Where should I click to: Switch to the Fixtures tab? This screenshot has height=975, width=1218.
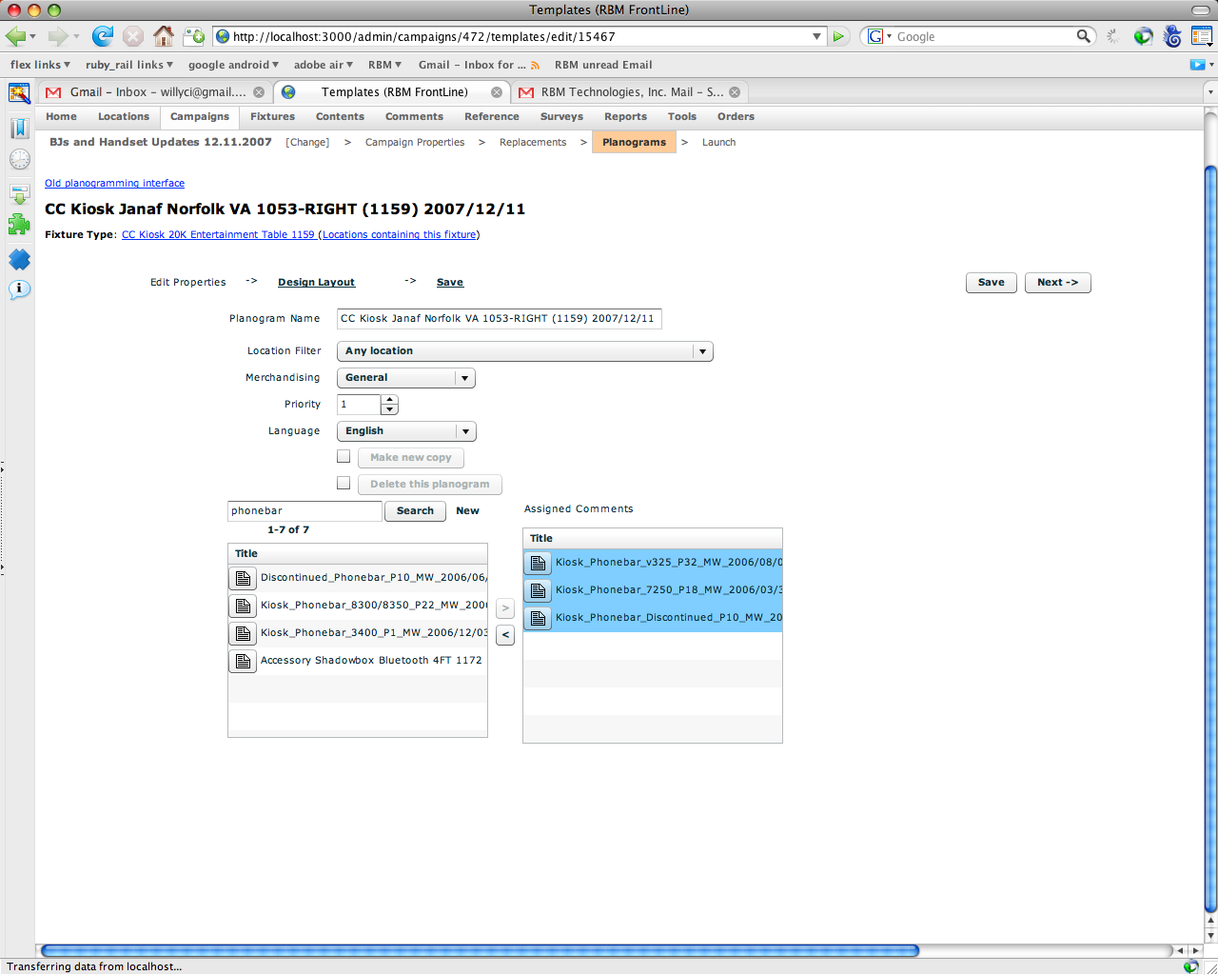point(272,116)
